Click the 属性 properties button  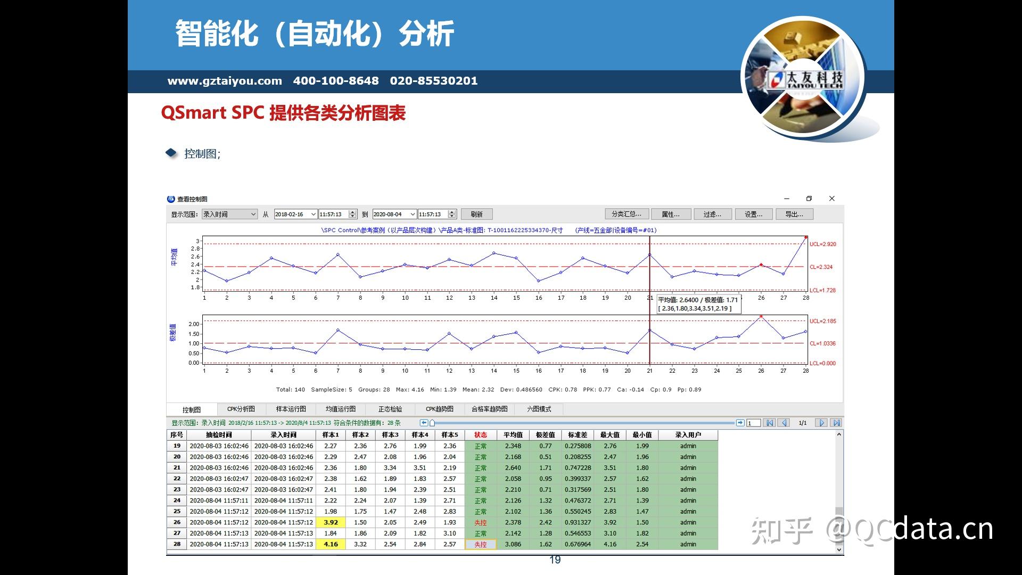(x=671, y=213)
